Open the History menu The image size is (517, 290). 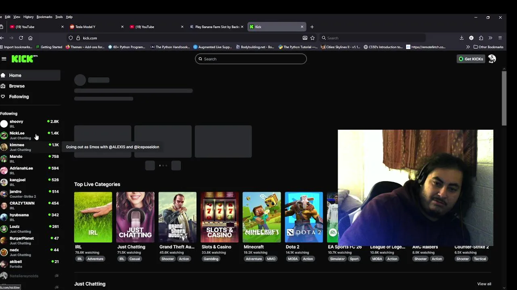pyautogui.click(x=28, y=17)
